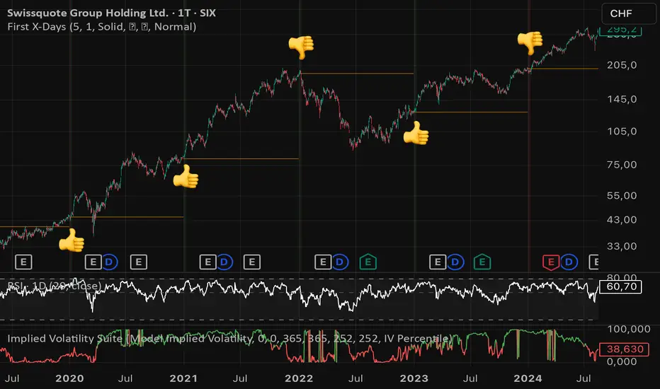Click the 2023 label on the time axis
This screenshot has height=389, width=660.
(x=414, y=378)
